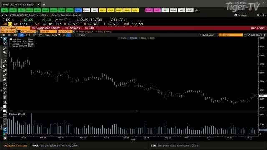
Task: Click the HDS holders influencing price link
Action: [x=55, y=145]
